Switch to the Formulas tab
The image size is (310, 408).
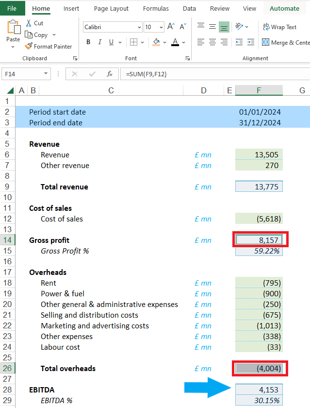point(156,8)
